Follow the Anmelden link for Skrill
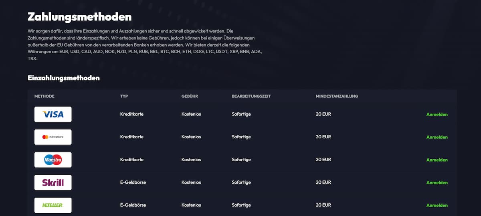Viewport: 481px width, 216px height. point(437,183)
